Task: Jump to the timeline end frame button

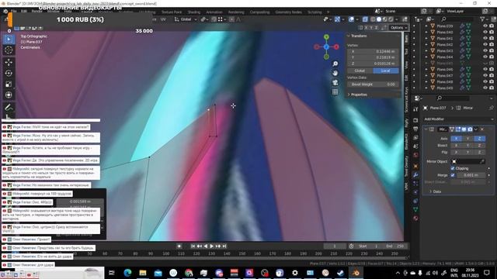Action: 224,246
